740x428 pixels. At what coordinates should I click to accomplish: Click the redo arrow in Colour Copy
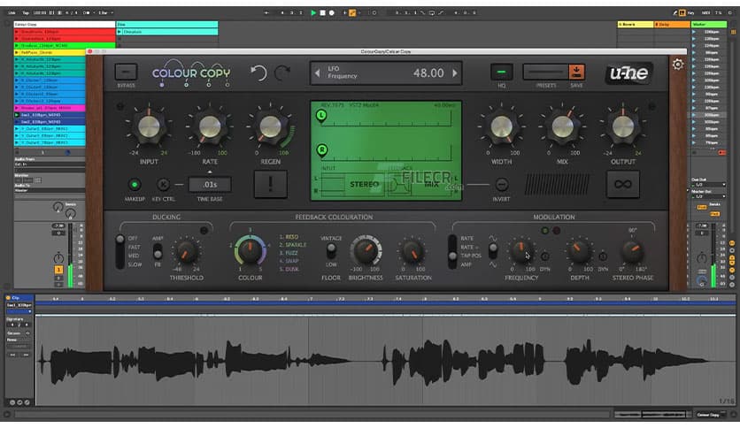click(x=282, y=73)
